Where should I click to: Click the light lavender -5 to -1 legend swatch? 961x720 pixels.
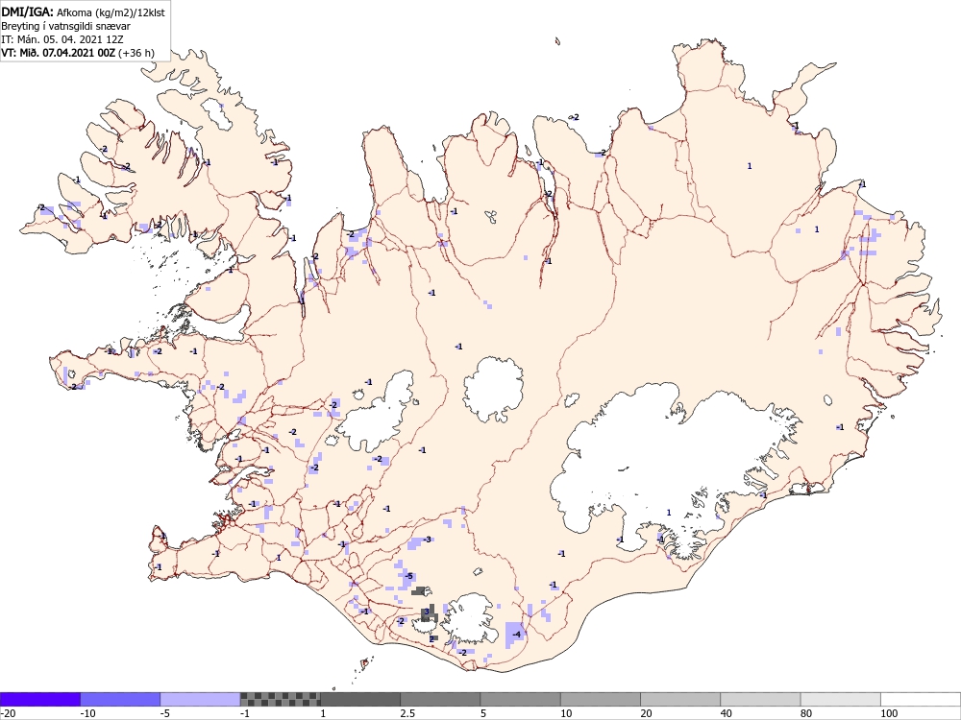(201, 699)
